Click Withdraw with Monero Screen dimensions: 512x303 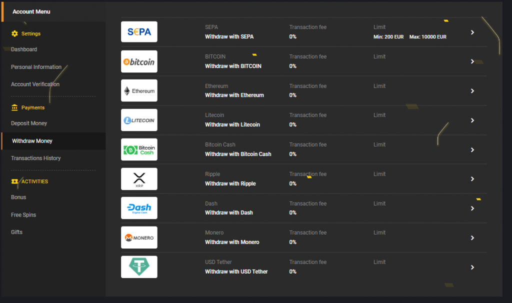(232, 242)
